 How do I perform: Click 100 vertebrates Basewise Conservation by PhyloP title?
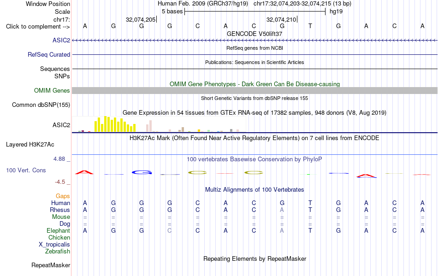pos(255,159)
